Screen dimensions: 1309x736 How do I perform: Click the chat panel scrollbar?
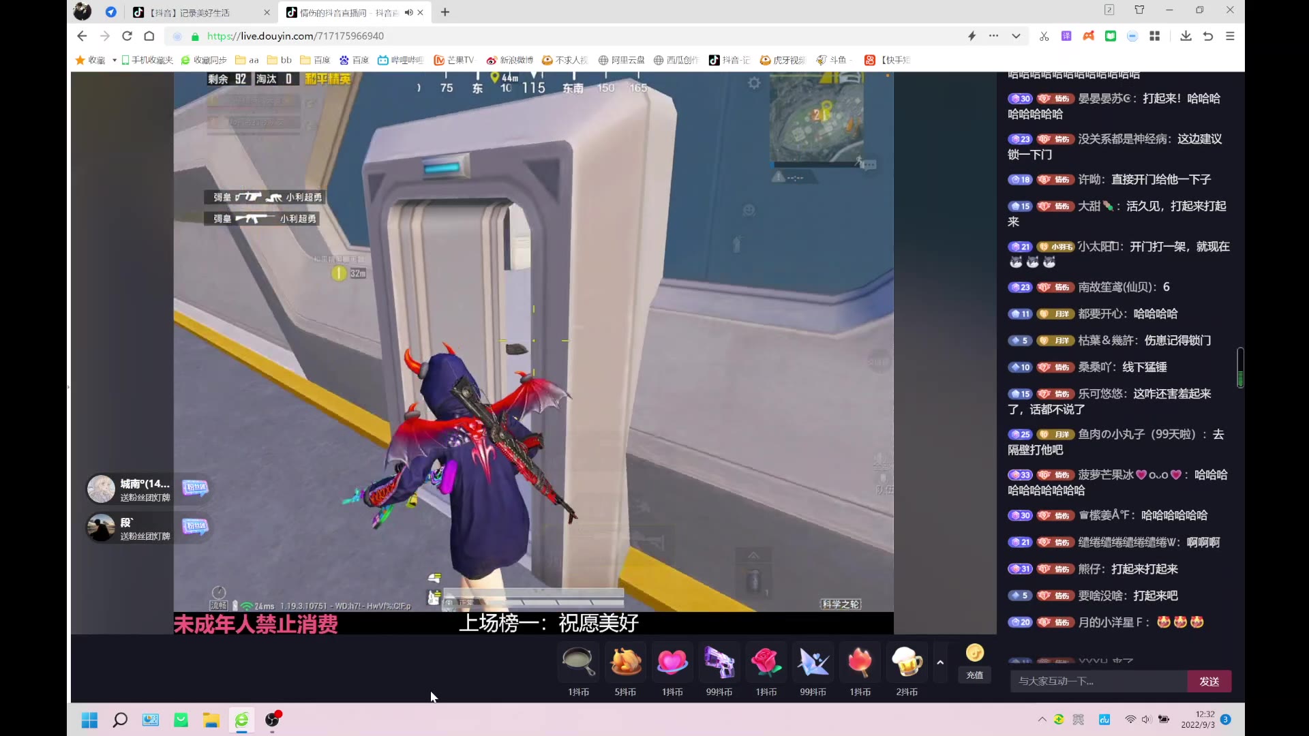(x=1240, y=368)
